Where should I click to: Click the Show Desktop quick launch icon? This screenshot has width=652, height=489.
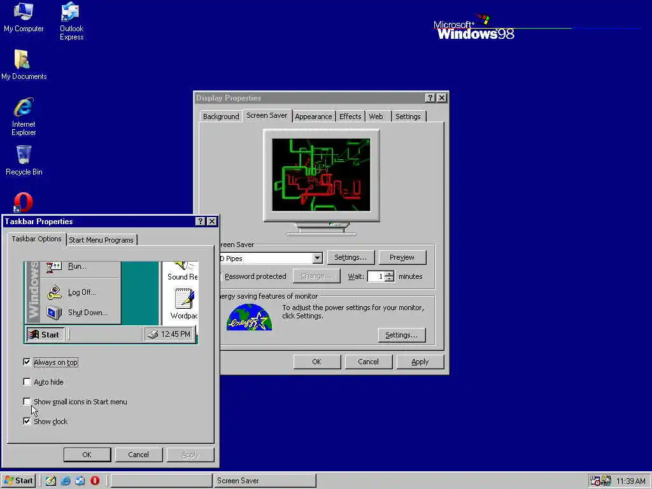[51, 481]
